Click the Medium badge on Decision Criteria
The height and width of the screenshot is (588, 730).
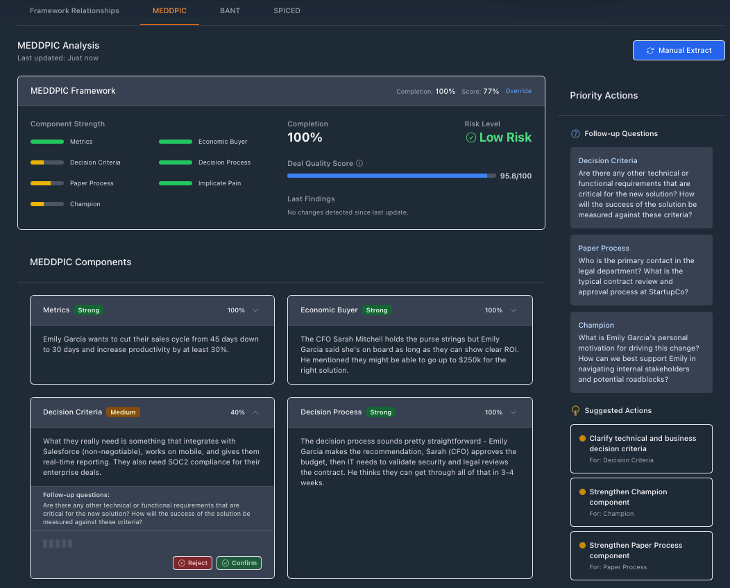(x=123, y=412)
